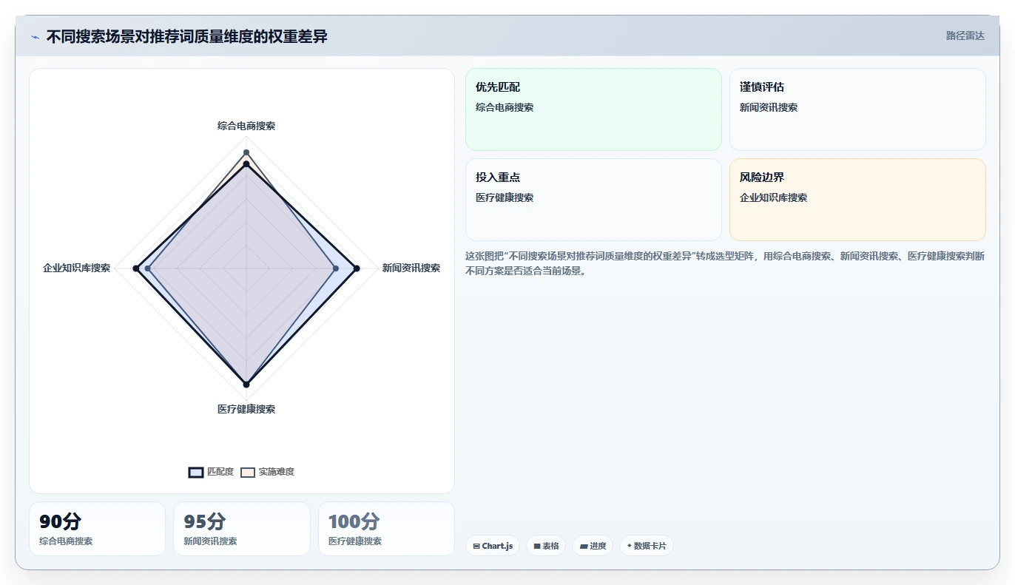The width and height of the screenshot is (1015, 585).
Task: Toggle the 匹配度 legend entry
Action: [212, 472]
